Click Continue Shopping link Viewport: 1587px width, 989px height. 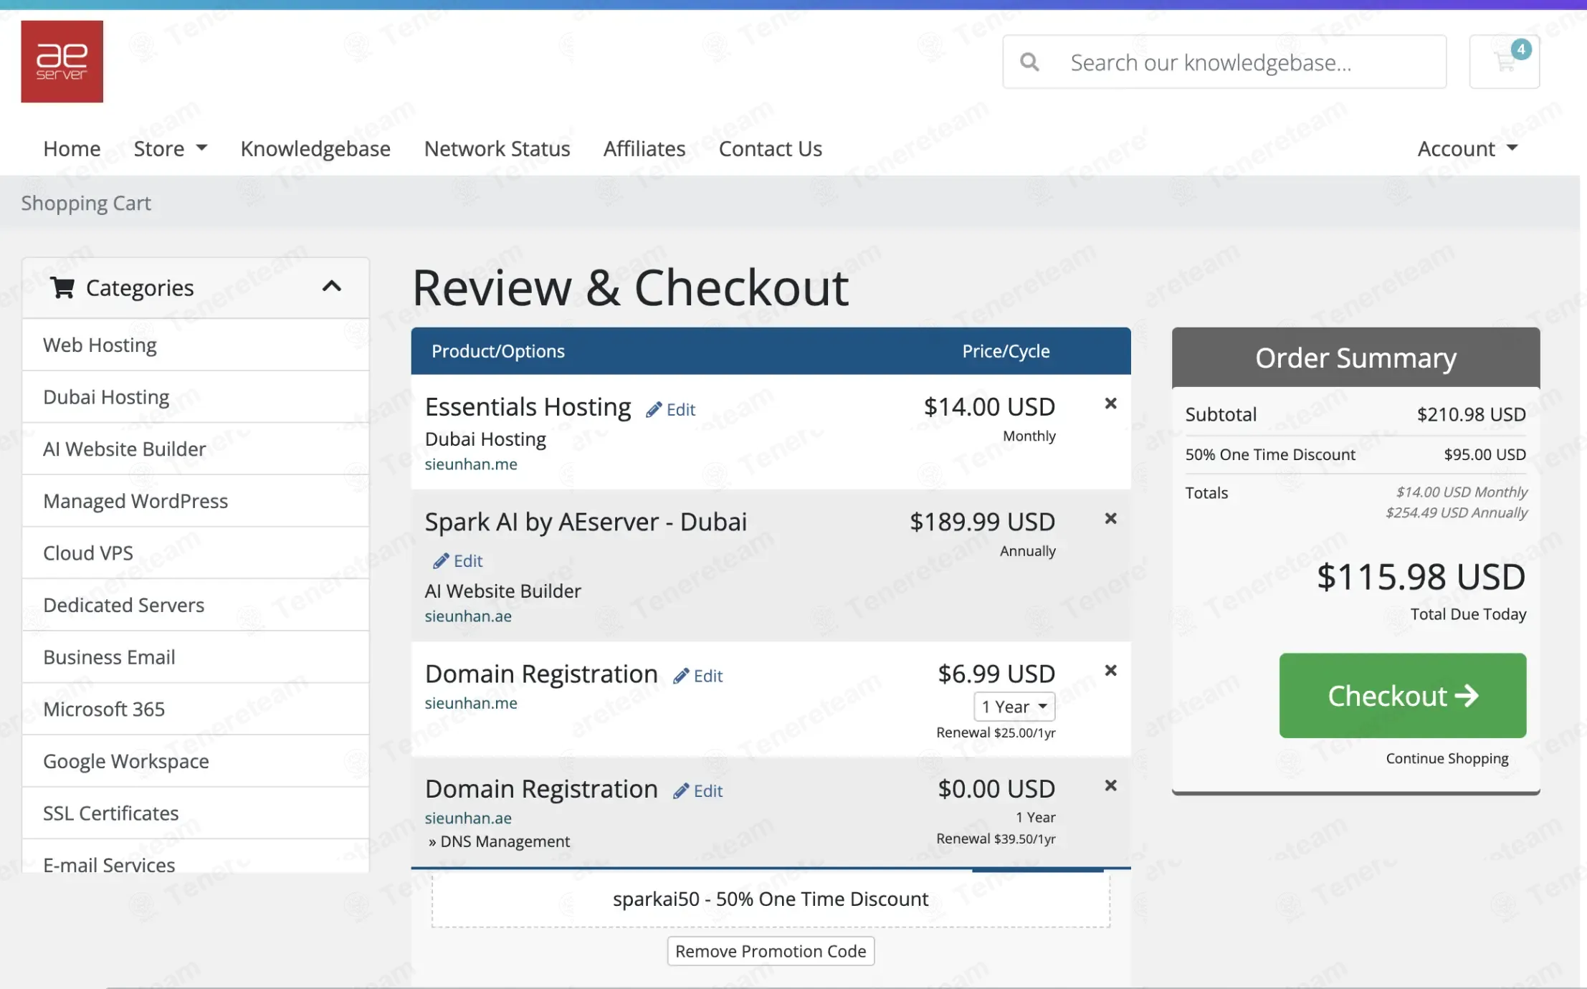click(1447, 758)
